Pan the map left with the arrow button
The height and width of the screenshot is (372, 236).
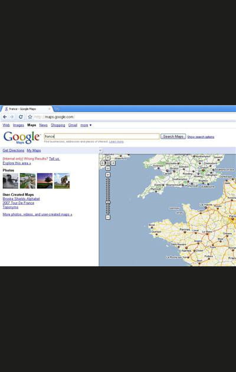click(x=103, y=163)
